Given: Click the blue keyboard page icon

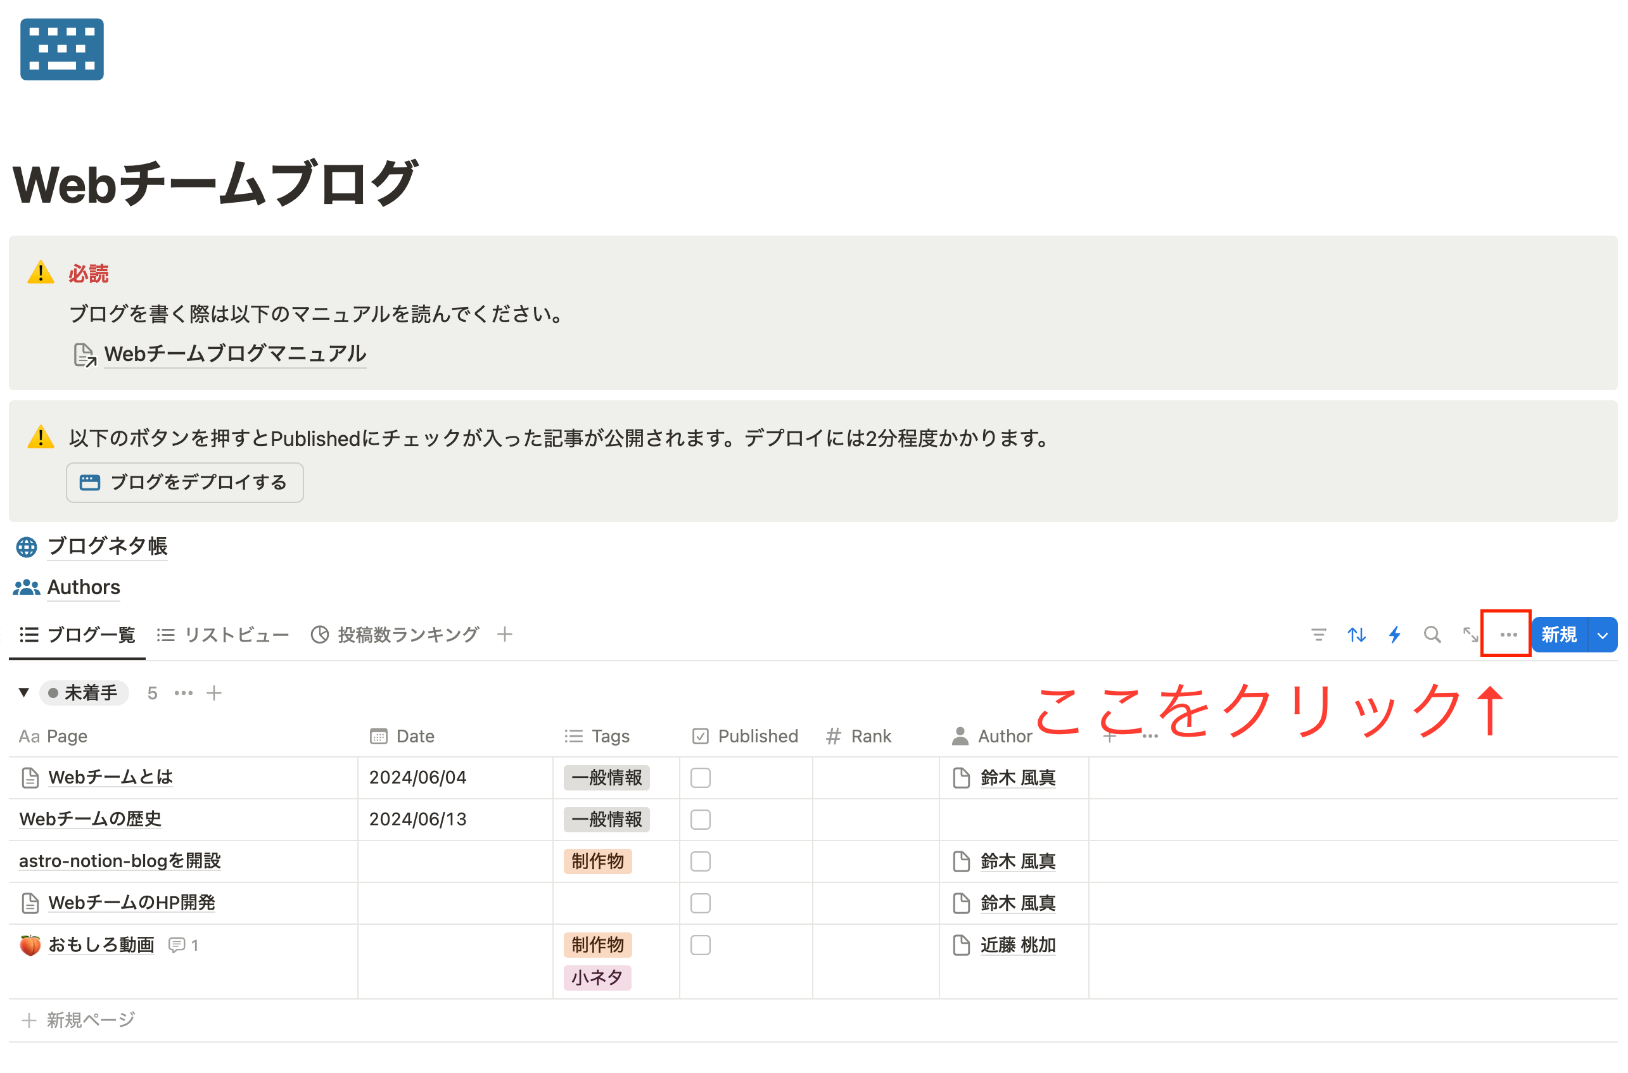Looking at the screenshot, I should coord(61,49).
